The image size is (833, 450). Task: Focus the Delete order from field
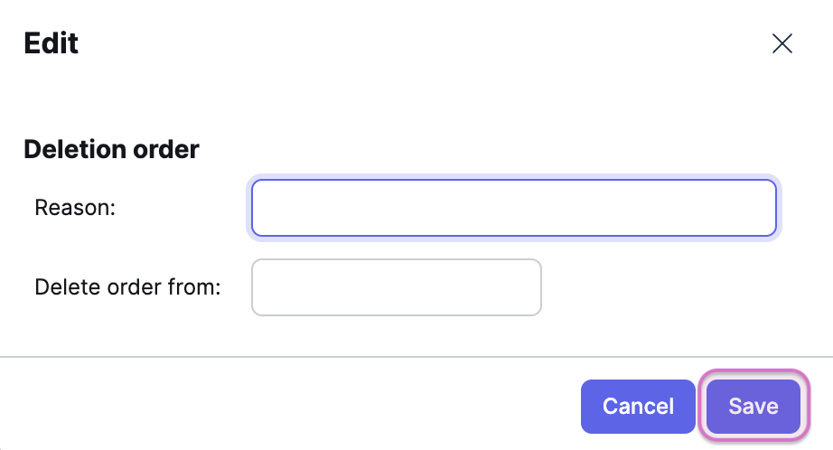pos(396,287)
